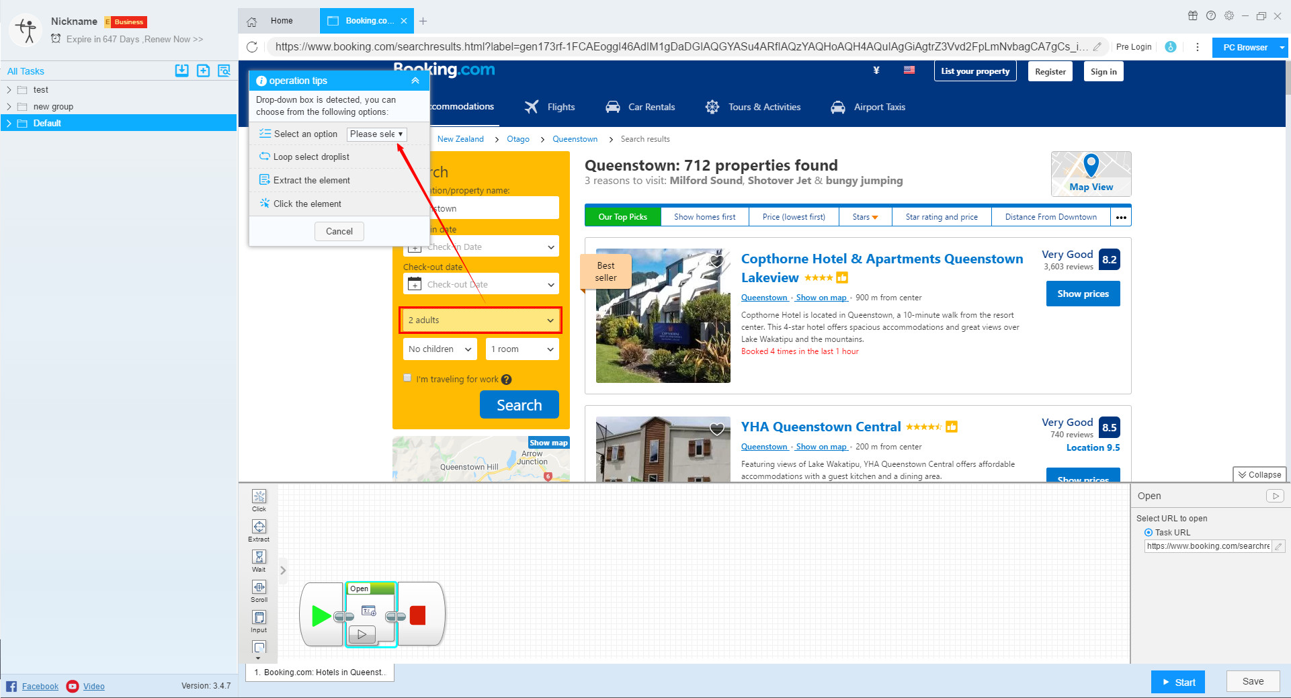The width and height of the screenshot is (1291, 698).
Task: Open Airport Taxis tab
Action: tap(868, 107)
